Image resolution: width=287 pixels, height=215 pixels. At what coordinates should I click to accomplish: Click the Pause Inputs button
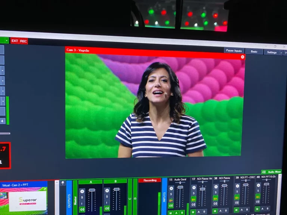(234, 50)
